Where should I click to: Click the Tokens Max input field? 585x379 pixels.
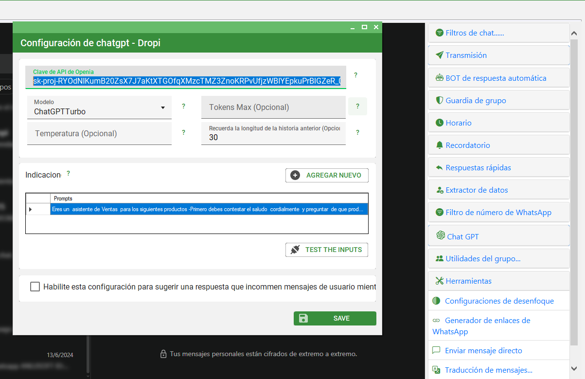click(273, 107)
